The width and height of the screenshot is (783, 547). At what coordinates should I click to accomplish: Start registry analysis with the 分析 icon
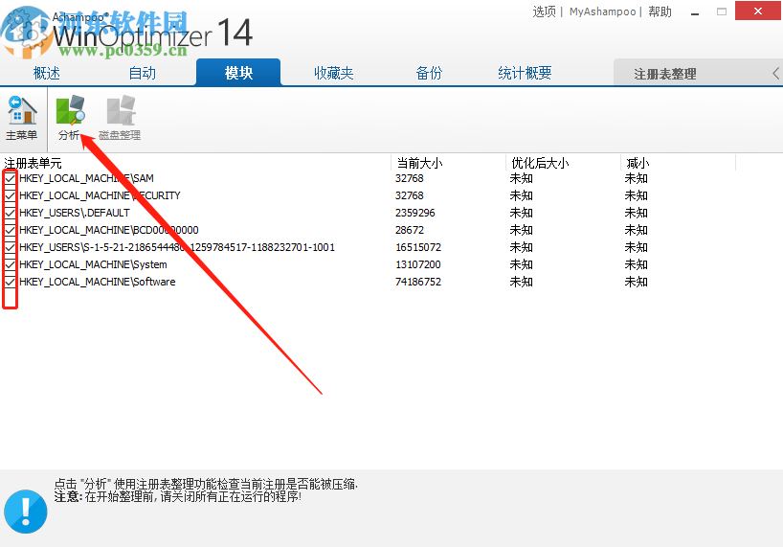[70, 118]
